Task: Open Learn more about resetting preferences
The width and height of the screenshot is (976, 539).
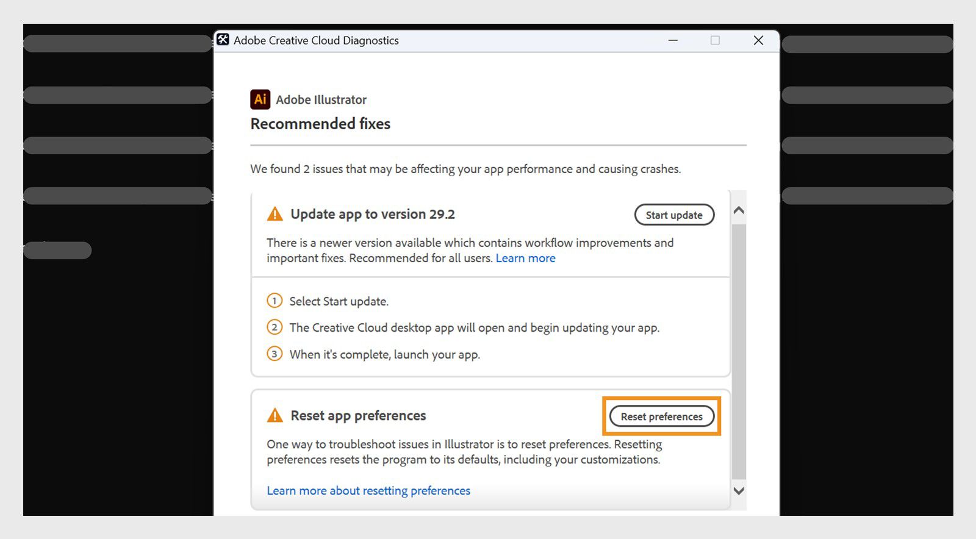Action: click(368, 490)
